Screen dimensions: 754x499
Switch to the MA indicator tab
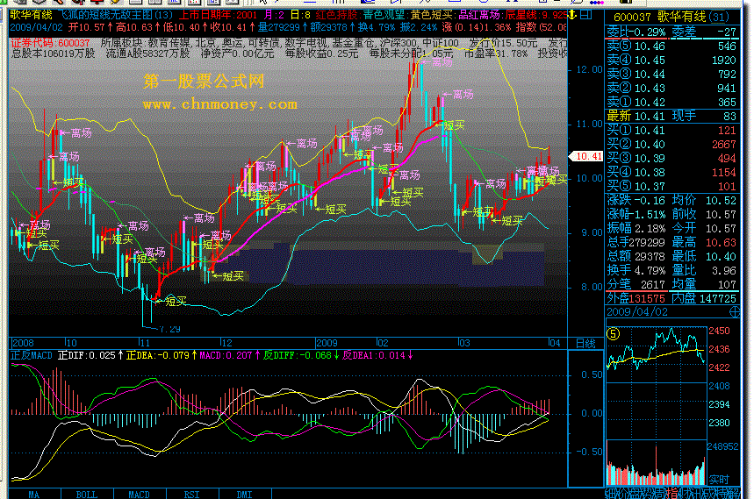(34, 495)
